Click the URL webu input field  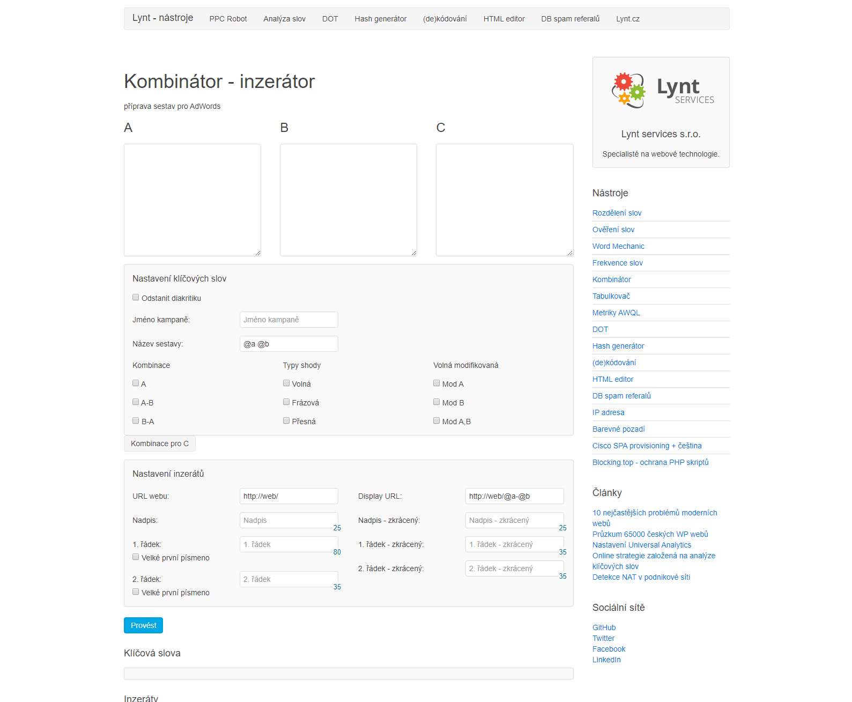(x=288, y=496)
